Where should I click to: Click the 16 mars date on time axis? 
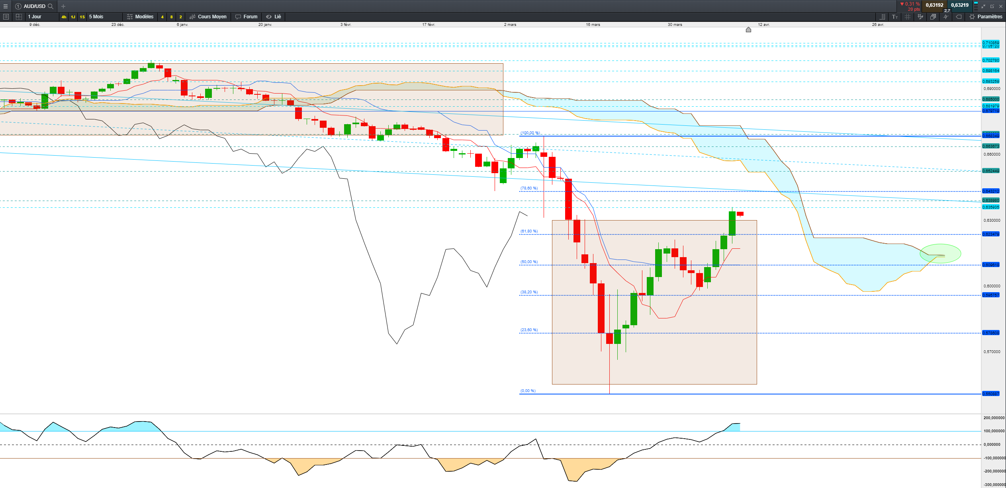[x=593, y=25]
